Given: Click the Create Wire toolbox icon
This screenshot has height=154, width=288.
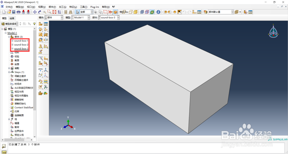Looking at the screenshot, I should 41,34.
